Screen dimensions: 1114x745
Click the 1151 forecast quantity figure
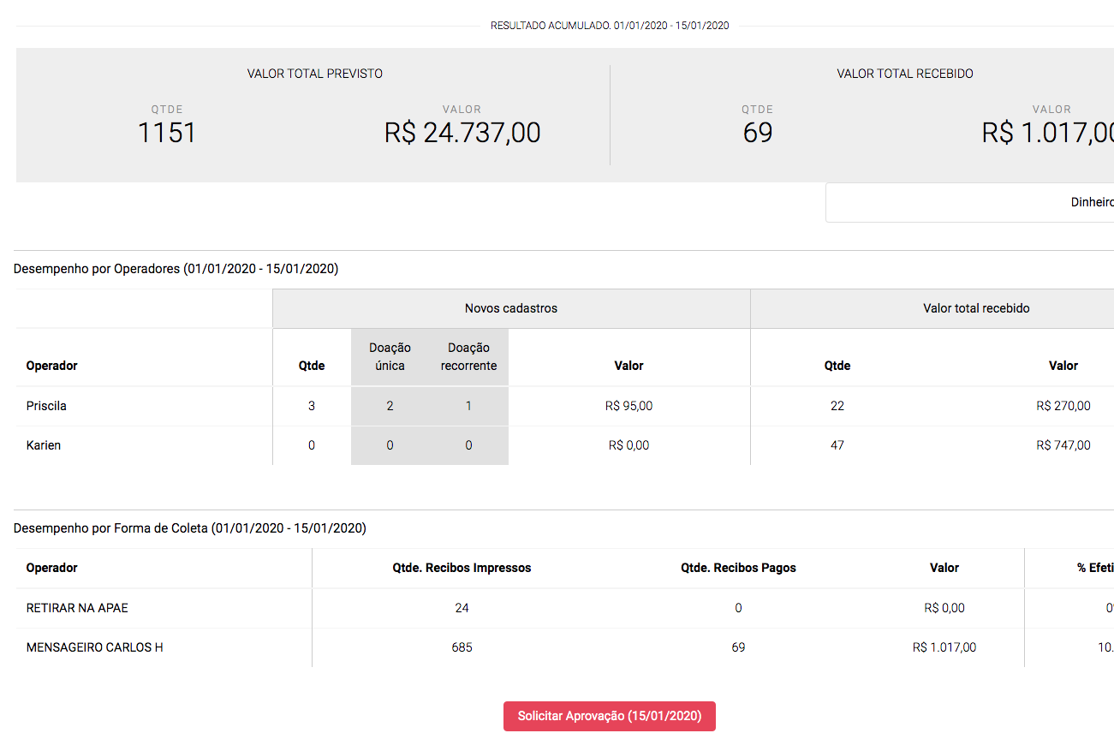tap(167, 133)
